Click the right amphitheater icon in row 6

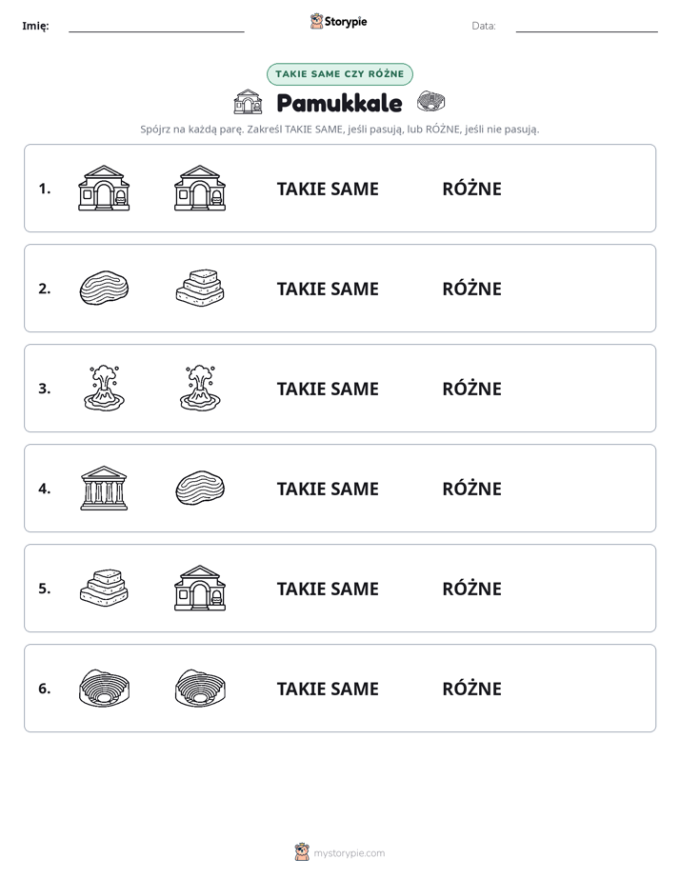click(200, 688)
